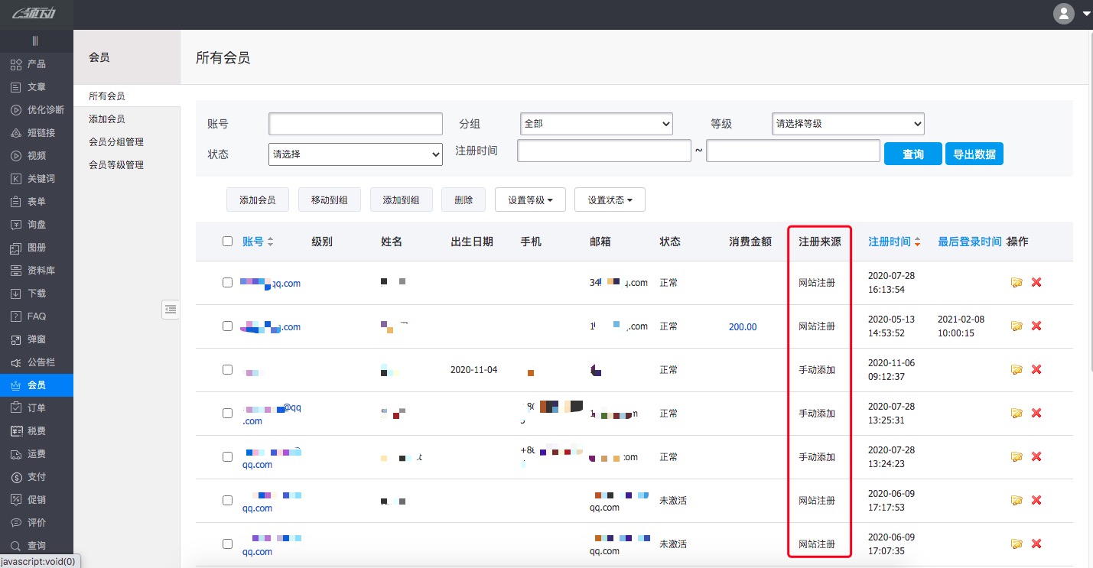
Task: Click the blue 查询 button
Action: click(x=912, y=154)
